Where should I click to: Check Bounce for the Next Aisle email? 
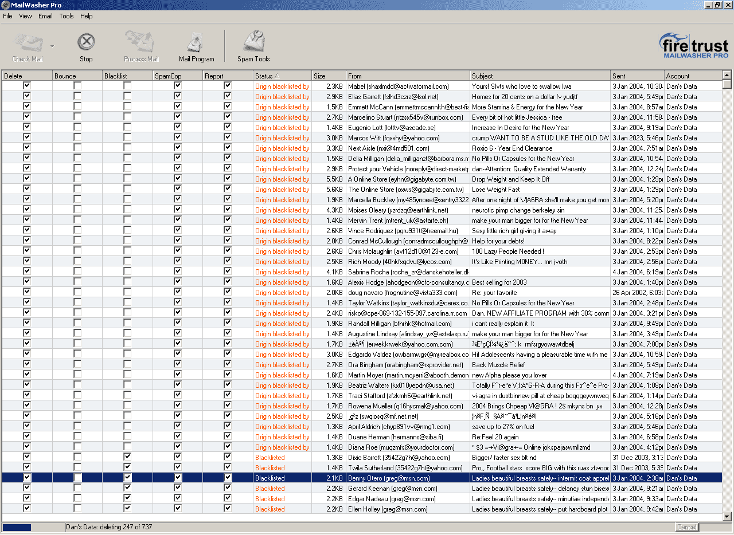pyautogui.click(x=77, y=148)
